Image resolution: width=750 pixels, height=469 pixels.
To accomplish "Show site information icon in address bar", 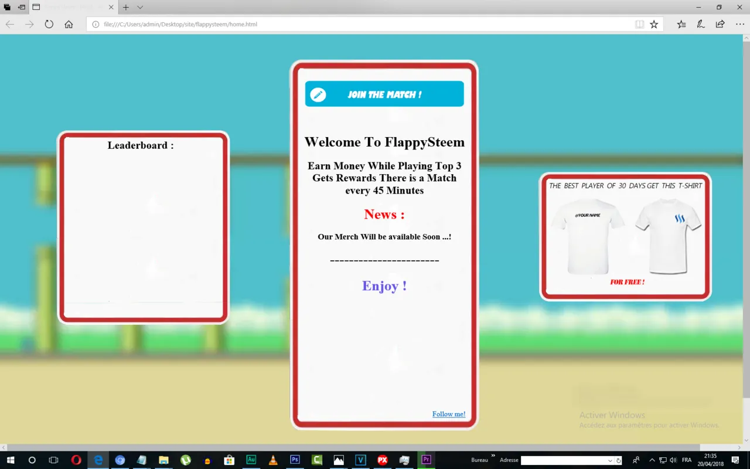I will [x=96, y=25].
